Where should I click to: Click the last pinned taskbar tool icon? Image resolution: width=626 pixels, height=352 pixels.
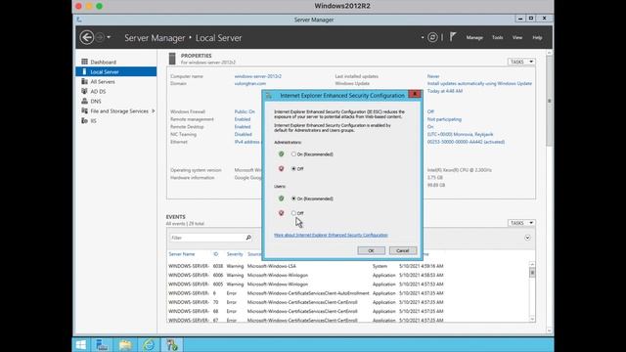click(x=172, y=345)
